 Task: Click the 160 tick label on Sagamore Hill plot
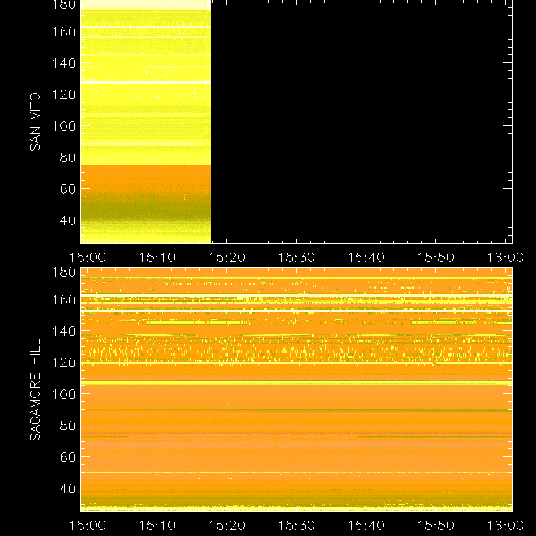click(x=64, y=299)
